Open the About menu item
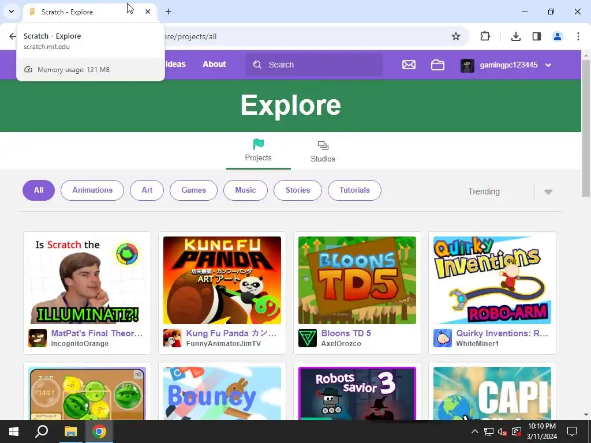This screenshot has height=443, width=591. [214, 64]
